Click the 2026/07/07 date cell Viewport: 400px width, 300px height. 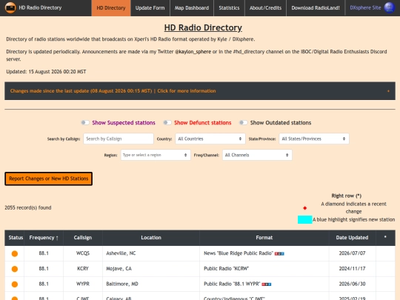[x=352, y=253]
